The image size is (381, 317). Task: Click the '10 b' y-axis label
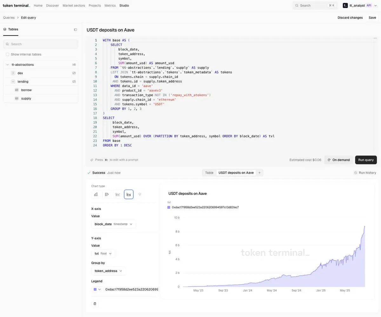click(177, 217)
